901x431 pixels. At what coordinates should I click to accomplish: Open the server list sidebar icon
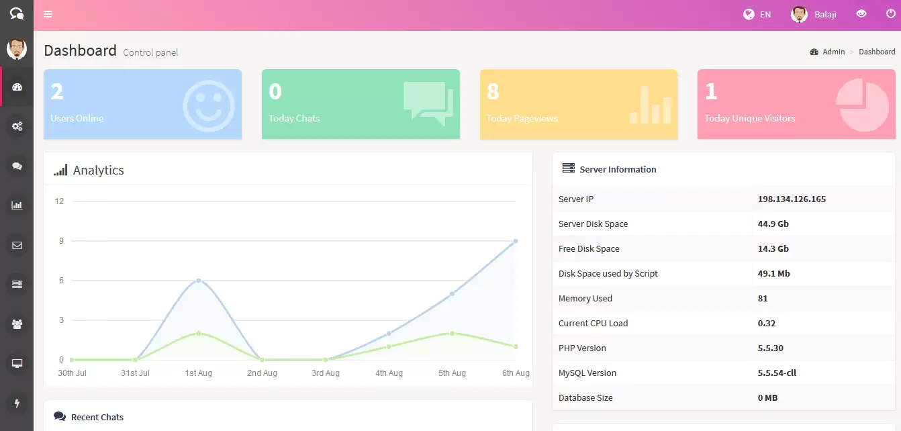[17, 285]
